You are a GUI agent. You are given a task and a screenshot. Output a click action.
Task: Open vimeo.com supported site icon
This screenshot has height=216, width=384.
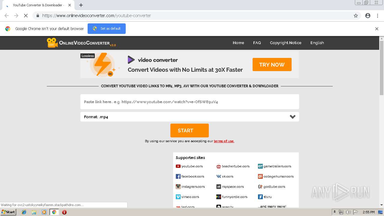point(178,197)
